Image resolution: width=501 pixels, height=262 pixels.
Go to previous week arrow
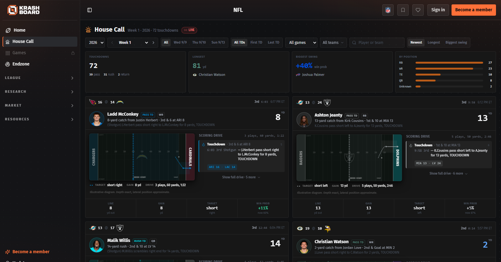tap(112, 43)
